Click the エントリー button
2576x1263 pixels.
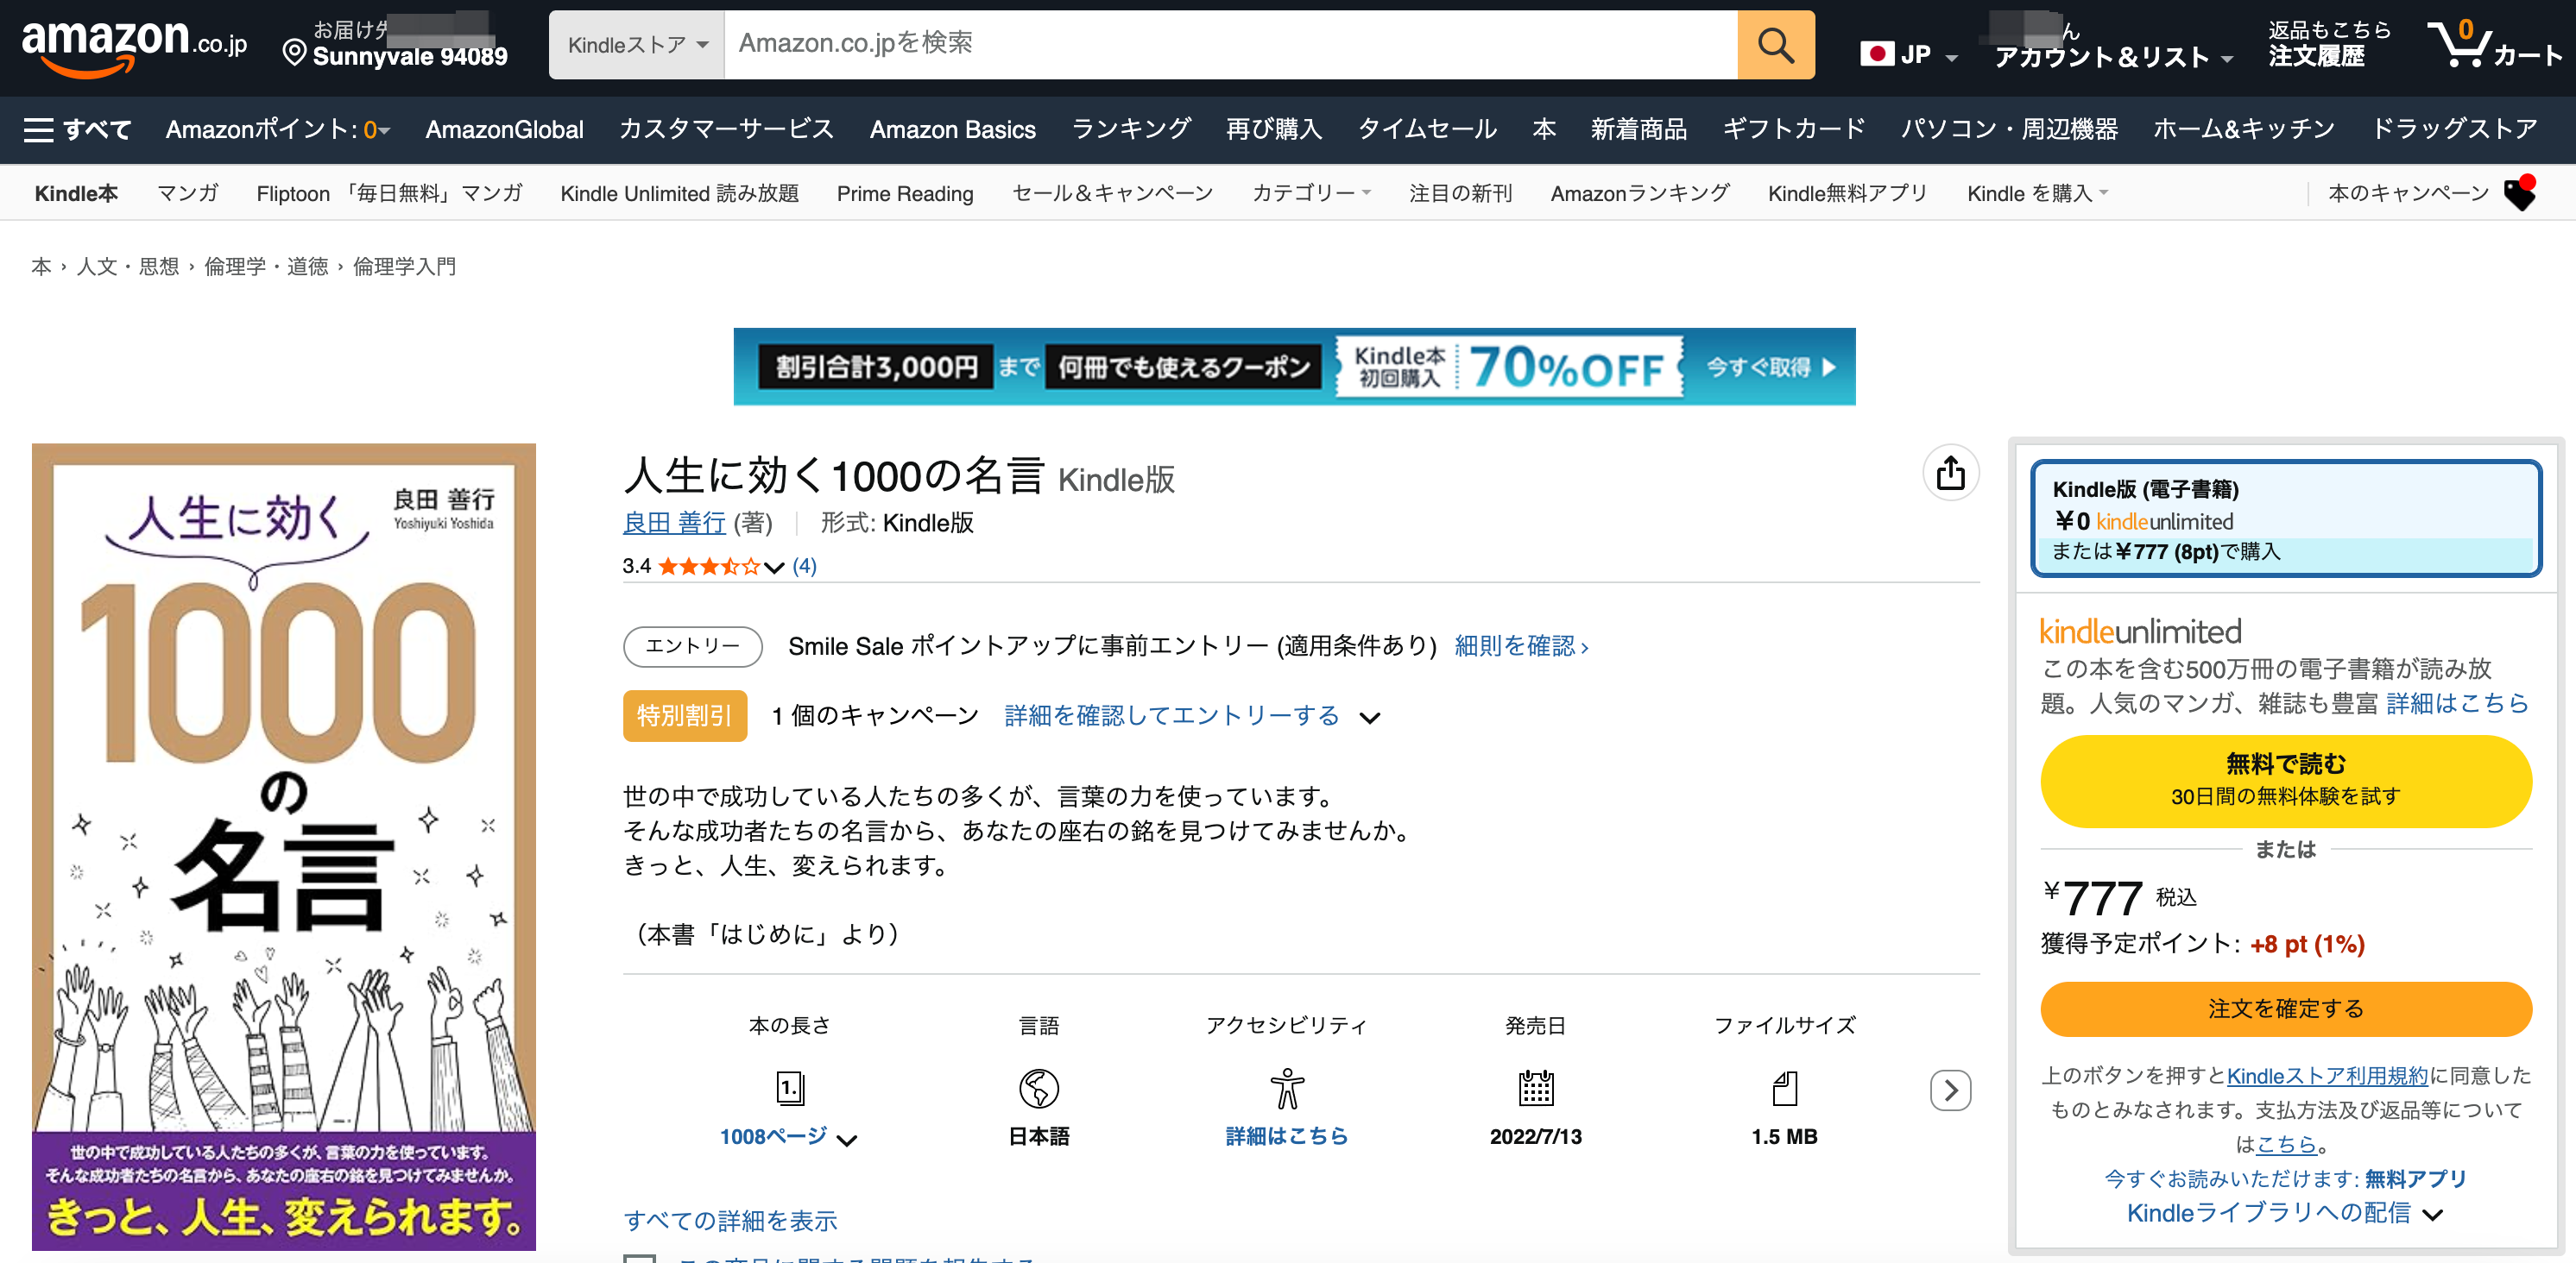pyautogui.click(x=693, y=646)
